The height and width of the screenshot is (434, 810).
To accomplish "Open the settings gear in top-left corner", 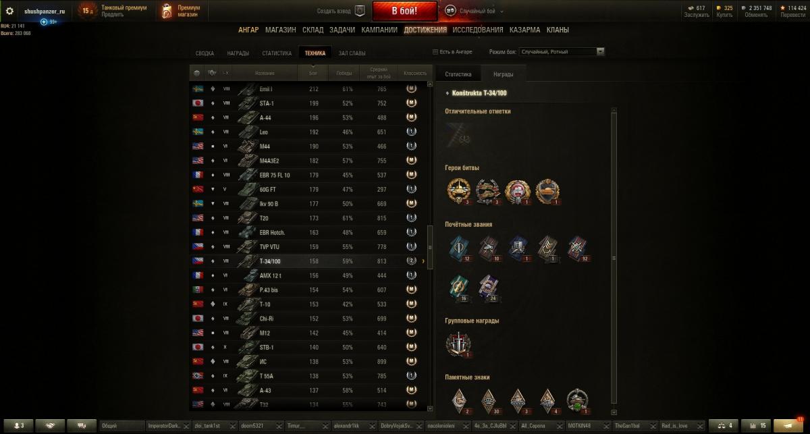I will [10, 11].
